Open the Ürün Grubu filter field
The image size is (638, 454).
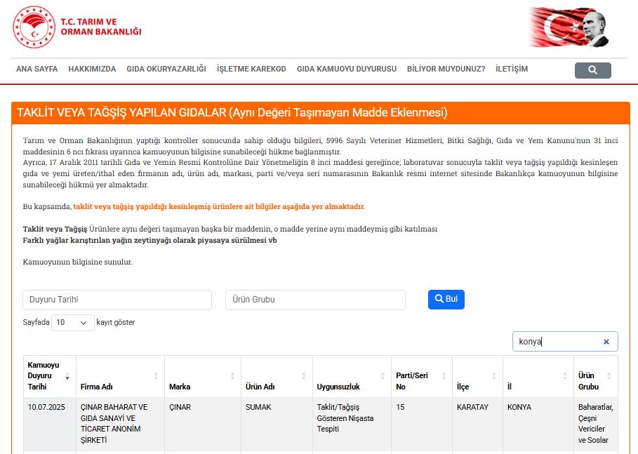coord(315,300)
